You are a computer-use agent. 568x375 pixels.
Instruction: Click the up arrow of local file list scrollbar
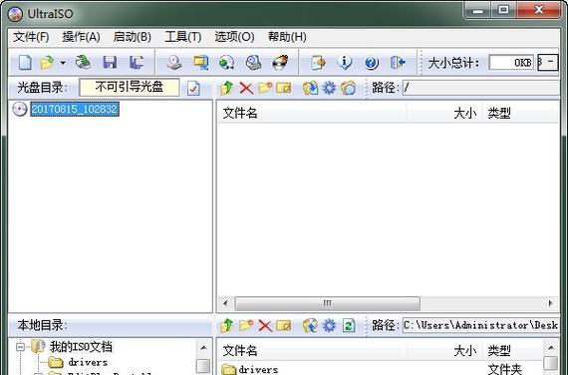point(551,348)
